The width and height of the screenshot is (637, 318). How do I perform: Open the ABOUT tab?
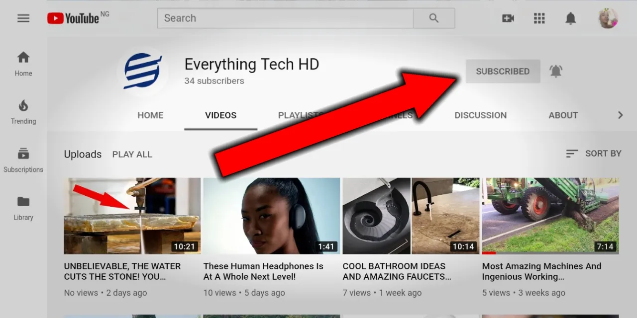coord(563,115)
